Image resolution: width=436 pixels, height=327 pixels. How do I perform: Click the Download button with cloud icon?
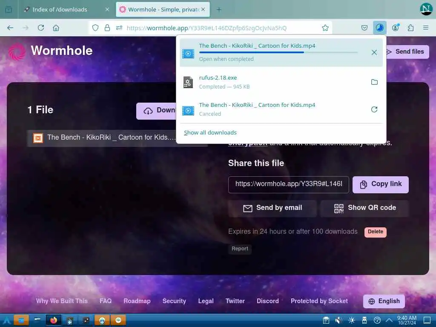tap(156, 111)
